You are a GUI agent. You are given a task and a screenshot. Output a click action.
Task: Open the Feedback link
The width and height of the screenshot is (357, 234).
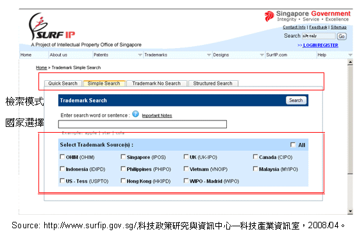click(318, 28)
